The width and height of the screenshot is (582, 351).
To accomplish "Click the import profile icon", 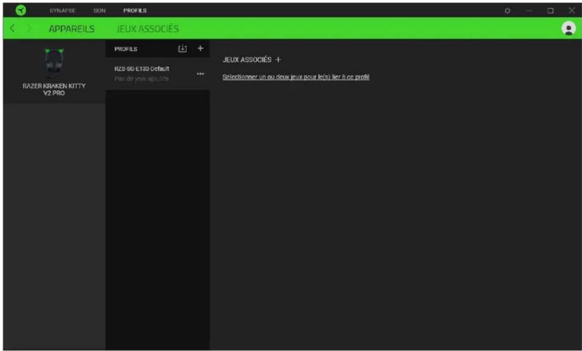I will point(183,48).
